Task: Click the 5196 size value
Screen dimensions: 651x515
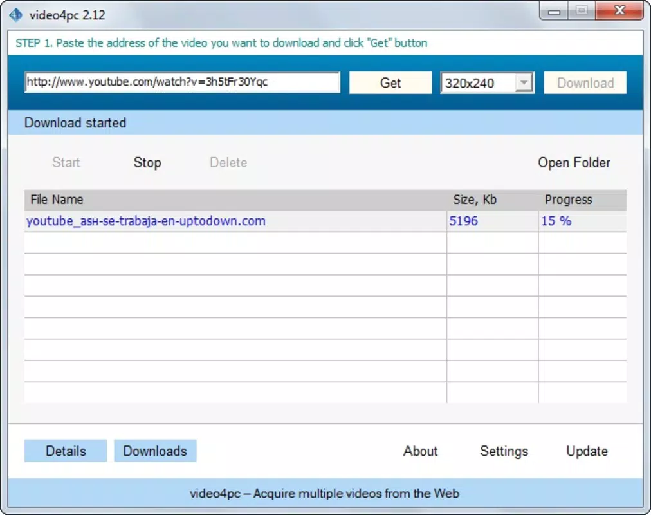Action: (x=463, y=221)
